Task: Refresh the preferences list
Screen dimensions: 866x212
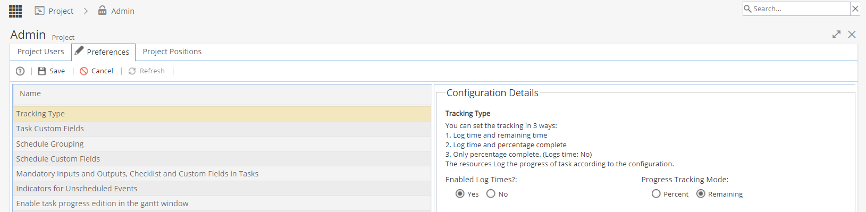Action: tap(147, 71)
